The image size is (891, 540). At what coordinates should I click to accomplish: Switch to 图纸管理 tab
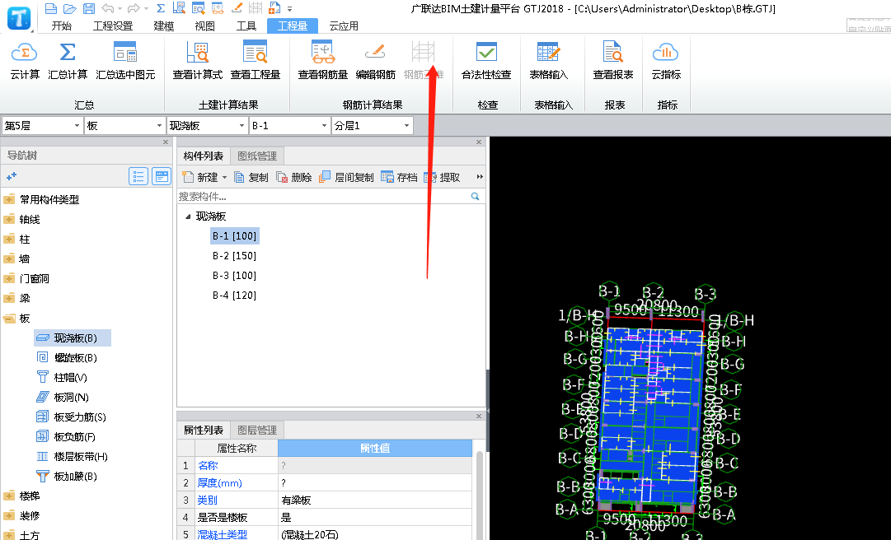pos(257,156)
